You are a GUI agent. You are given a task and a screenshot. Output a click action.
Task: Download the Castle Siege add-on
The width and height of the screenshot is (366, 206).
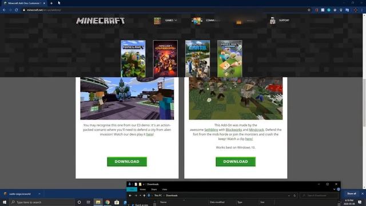click(236, 161)
